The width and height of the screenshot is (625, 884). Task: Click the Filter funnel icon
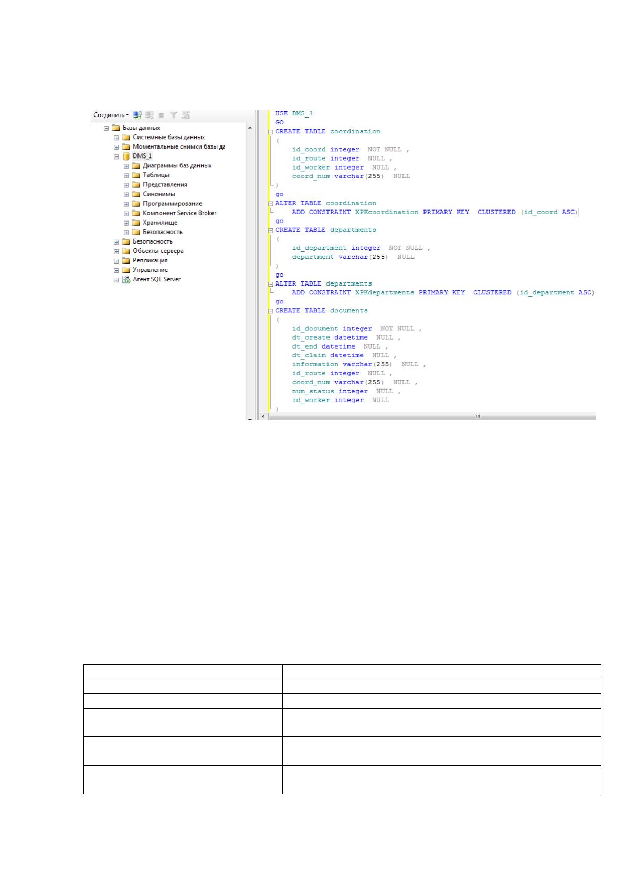pyautogui.click(x=173, y=114)
